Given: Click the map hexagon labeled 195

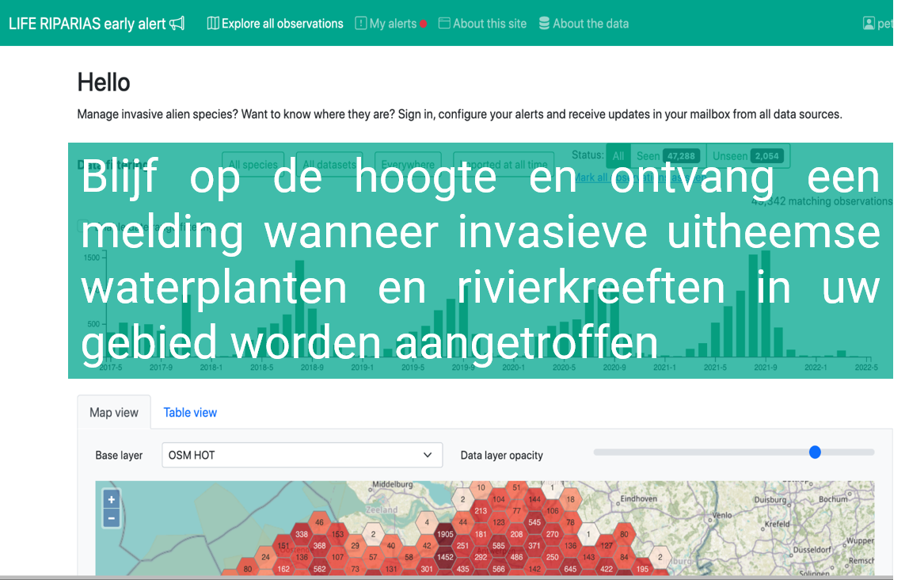Looking at the screenshot, I should coord(642,569).
